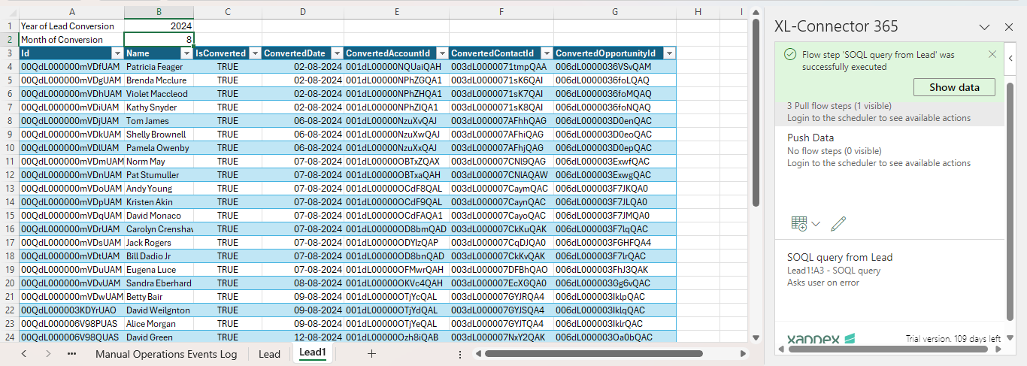This screenshot has height=366, width=1027.
Task: Click the horizontal sheet scrollbar
Action: point(601,353)
